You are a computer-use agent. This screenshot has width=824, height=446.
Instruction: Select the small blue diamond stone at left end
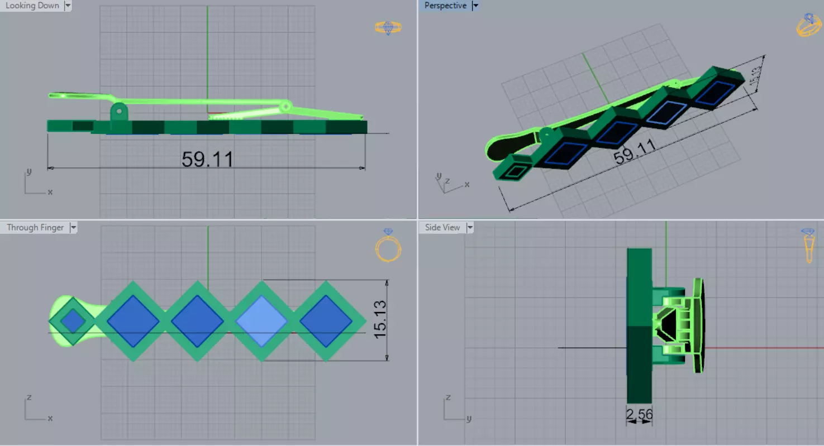pos(72,322)
